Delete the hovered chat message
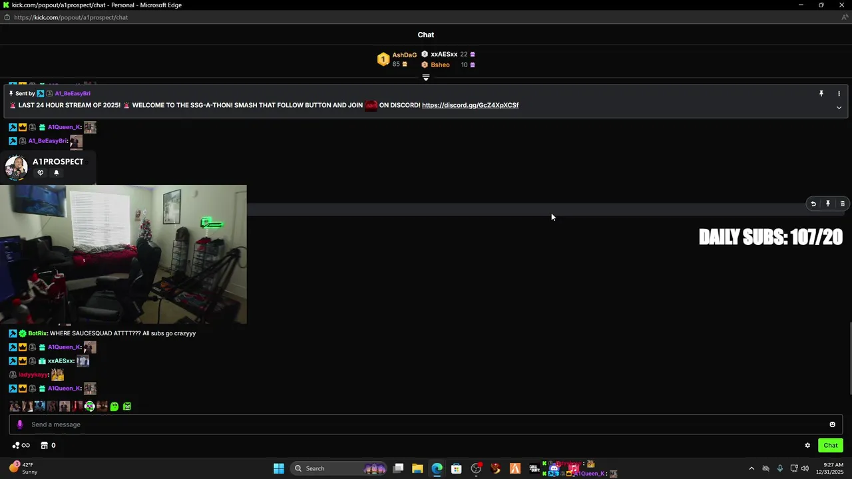This screenshot has height=479, width=852. pyautogui.click(x=842, y=204)
